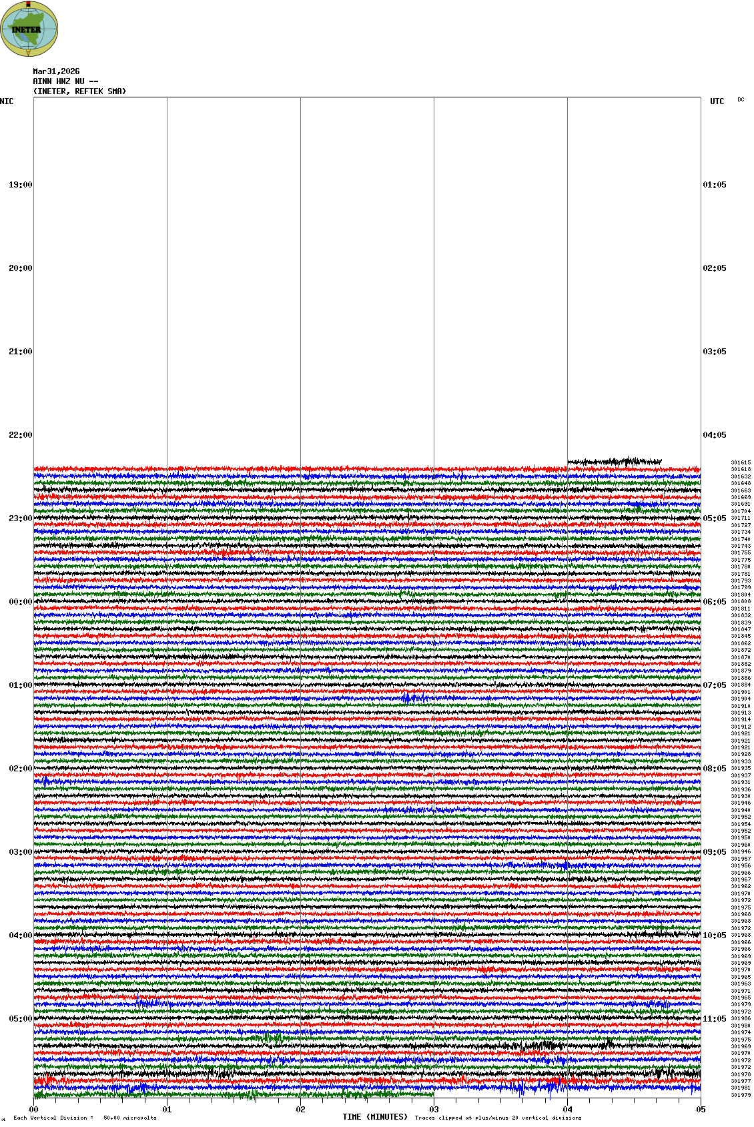
Task: Click minute 03 on the bottom axis
Action: point(434,1110)
